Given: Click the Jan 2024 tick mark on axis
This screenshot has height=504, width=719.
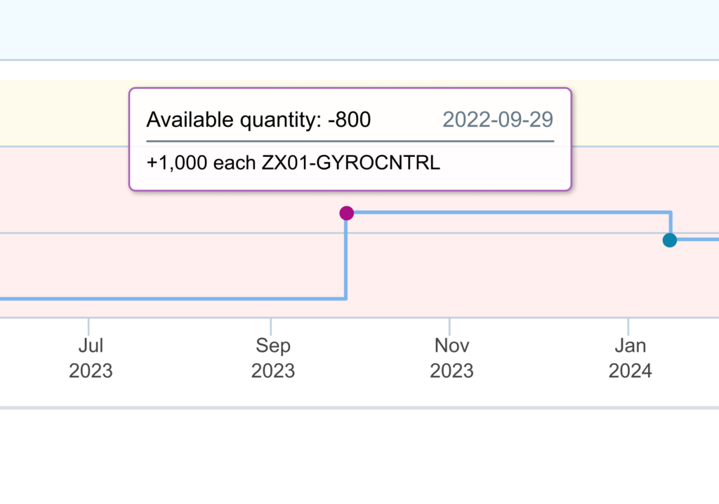Looking at the screenshot, I should pos(628,326).
